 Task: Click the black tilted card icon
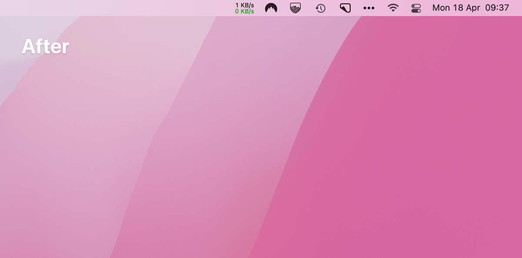(345, 8)
